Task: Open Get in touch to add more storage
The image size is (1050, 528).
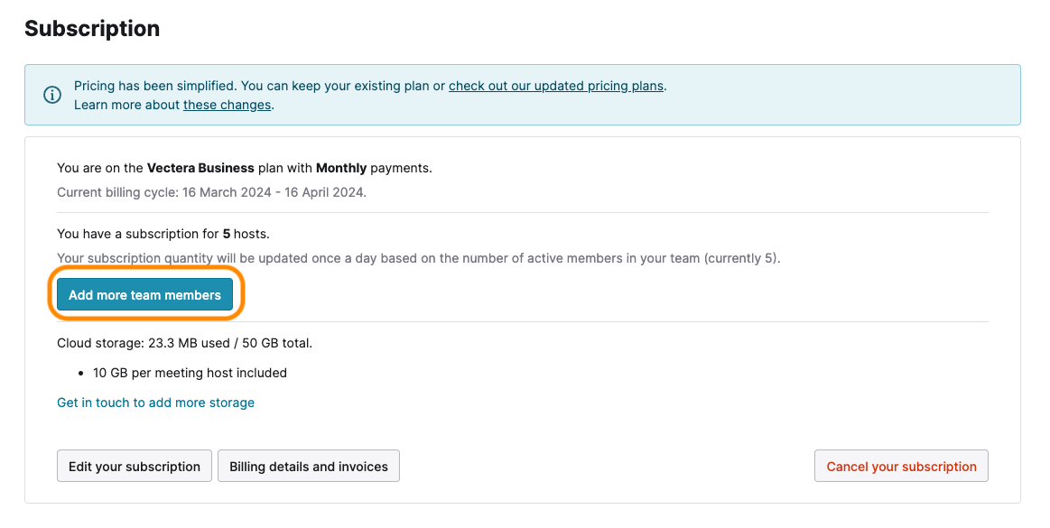Action: [x=155, y=403]
